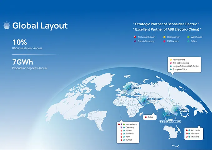Click the teal dot in Thailand row

[189, 137]
